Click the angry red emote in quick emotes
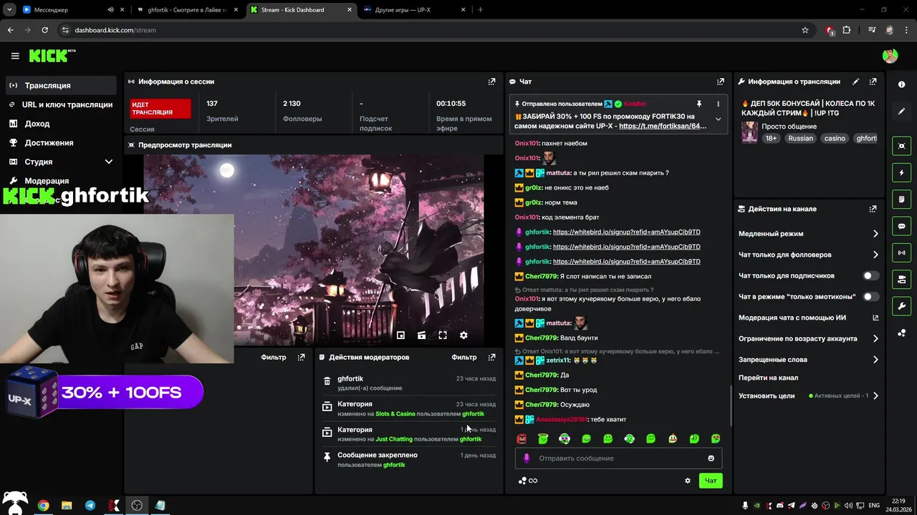The image size is (917, 515). tap(522, 438)
